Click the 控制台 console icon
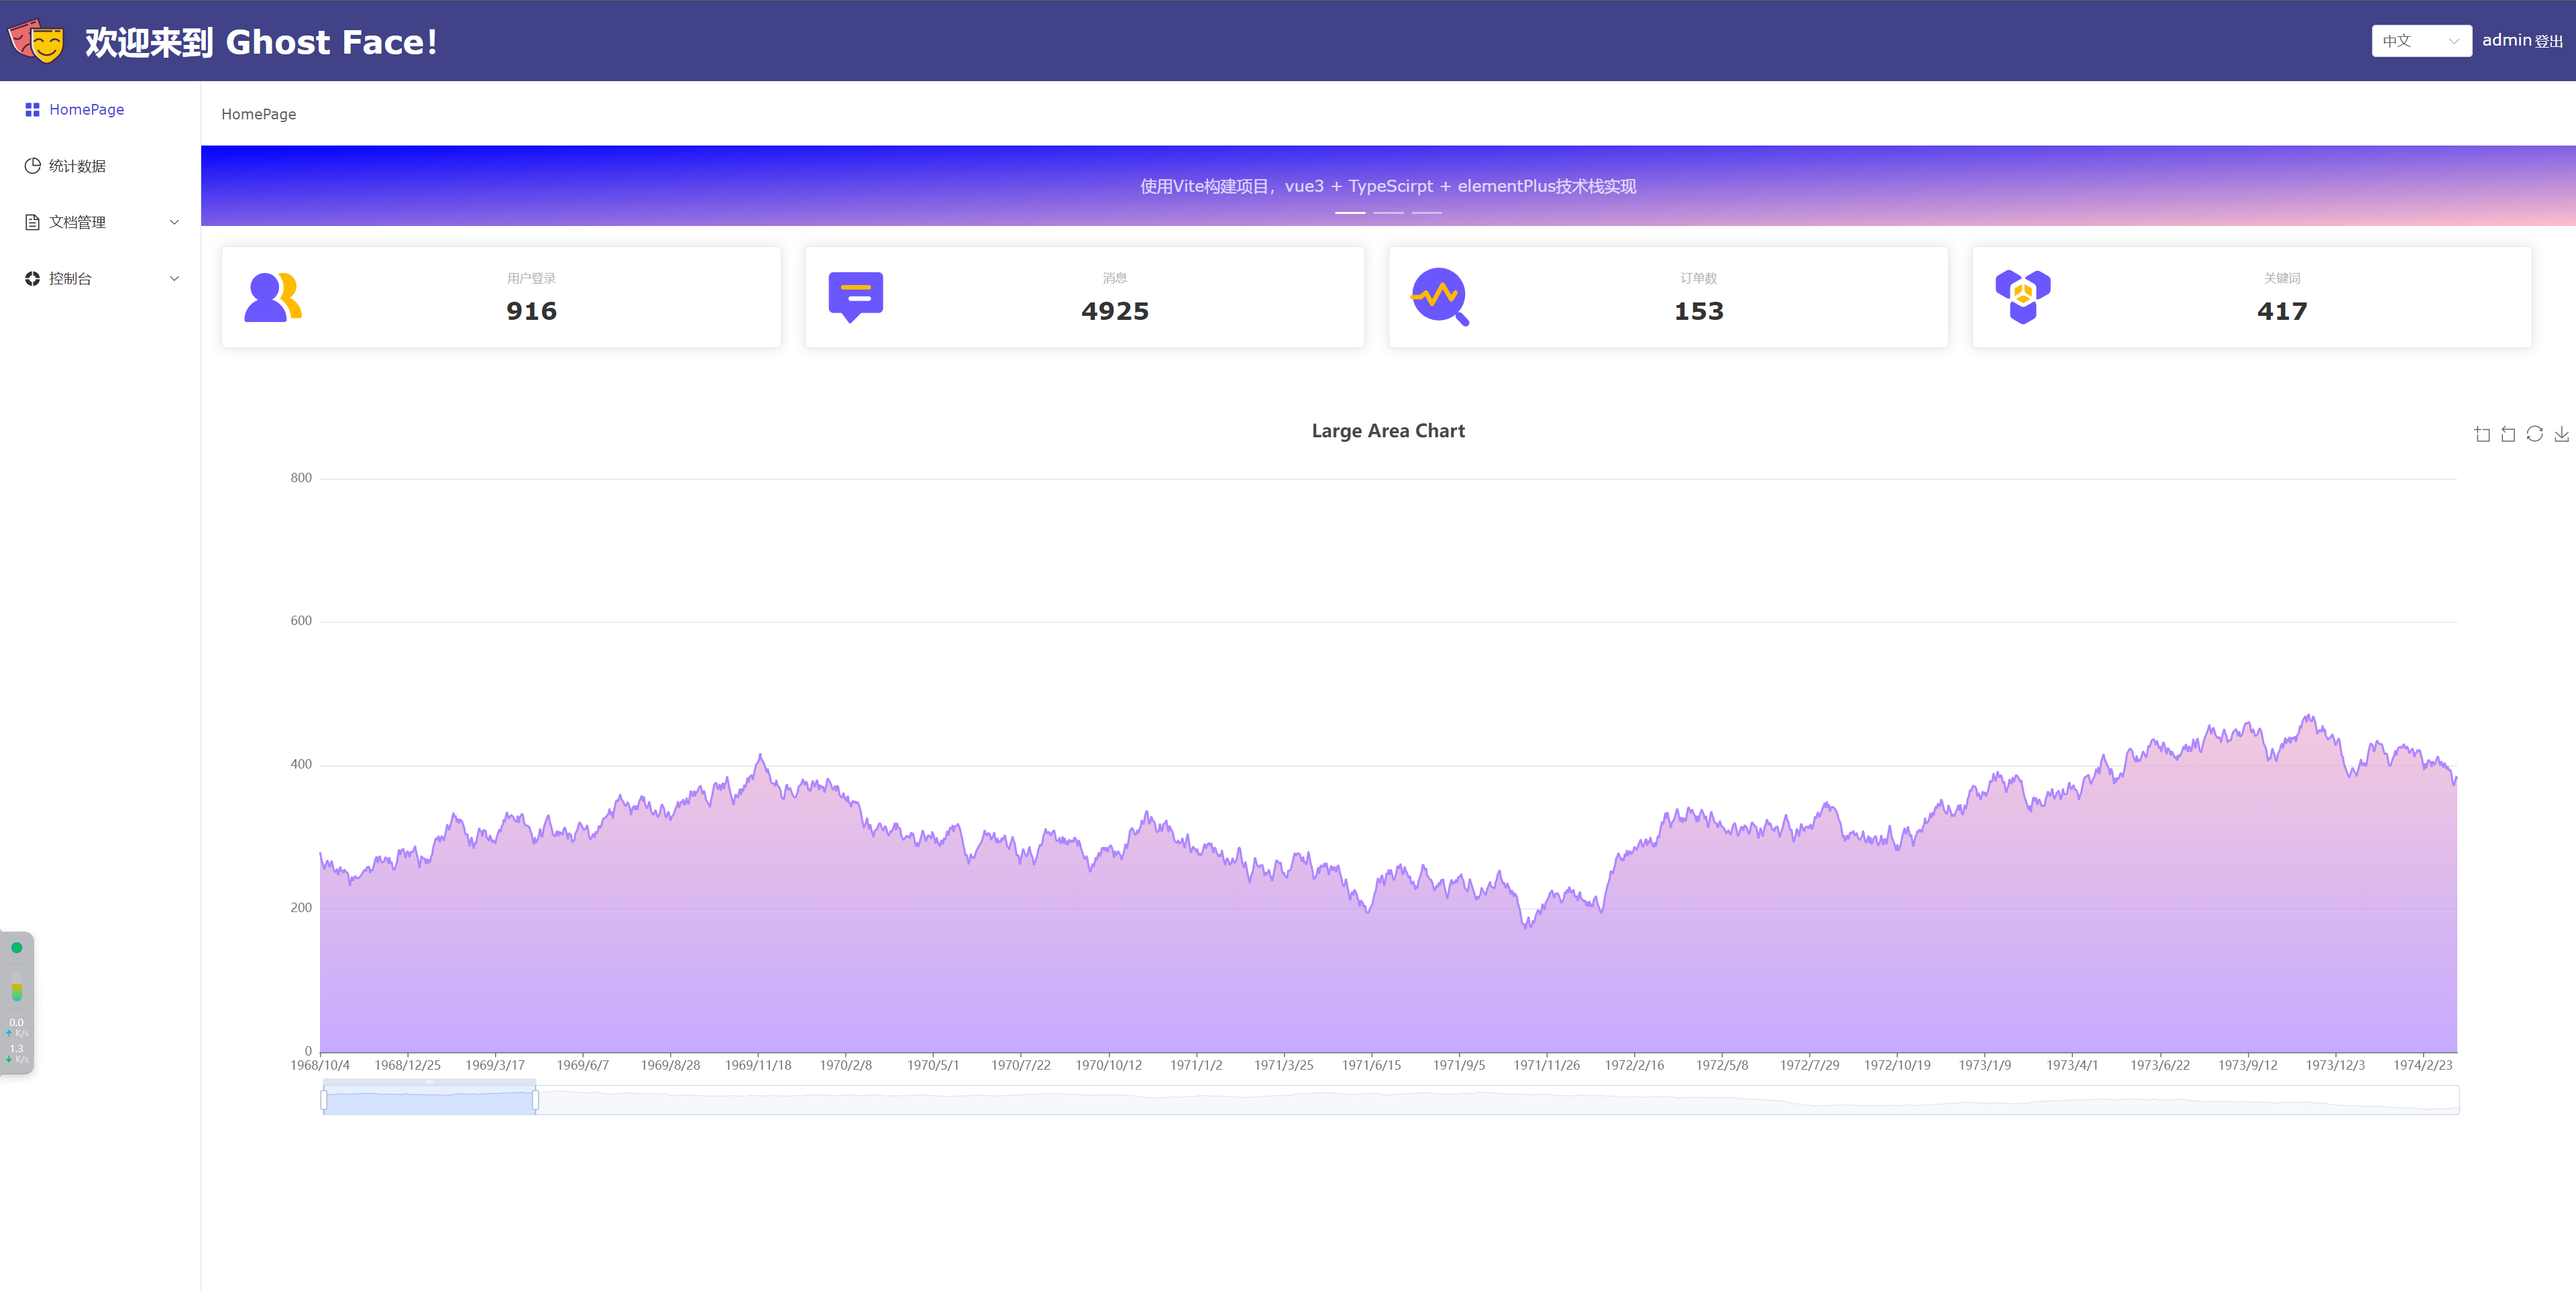The image size is (2576, 1291). coord(32,279)
